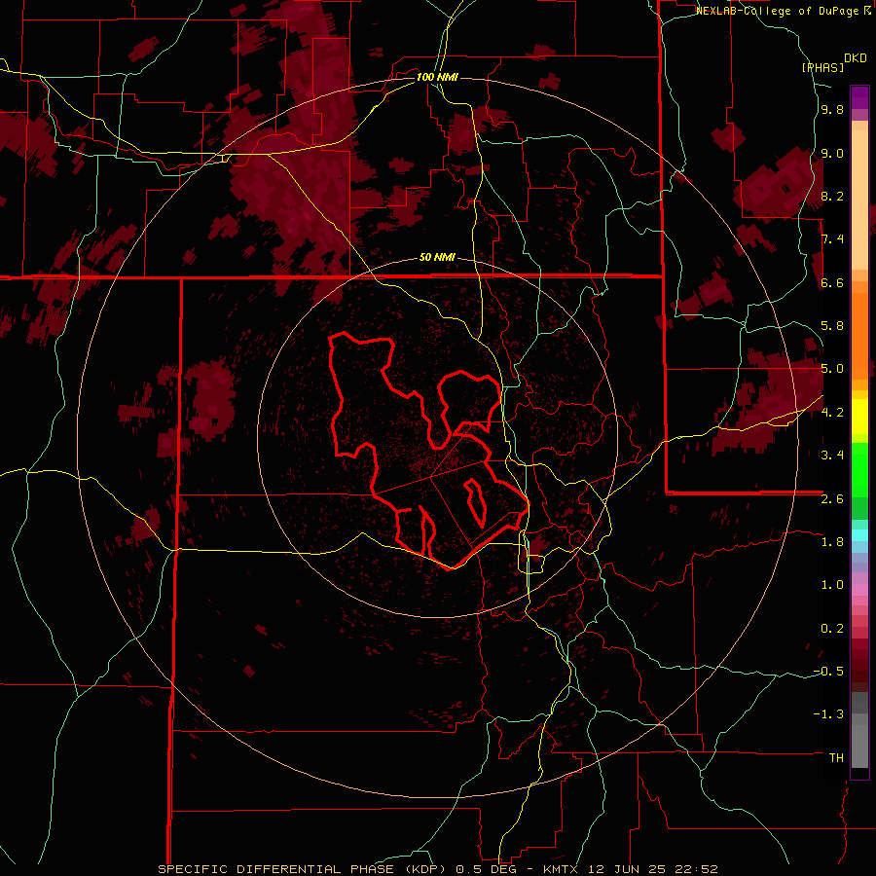The image size is (876, 876).
Task: Pick the yellow band on the color scale
Action: 859,417
